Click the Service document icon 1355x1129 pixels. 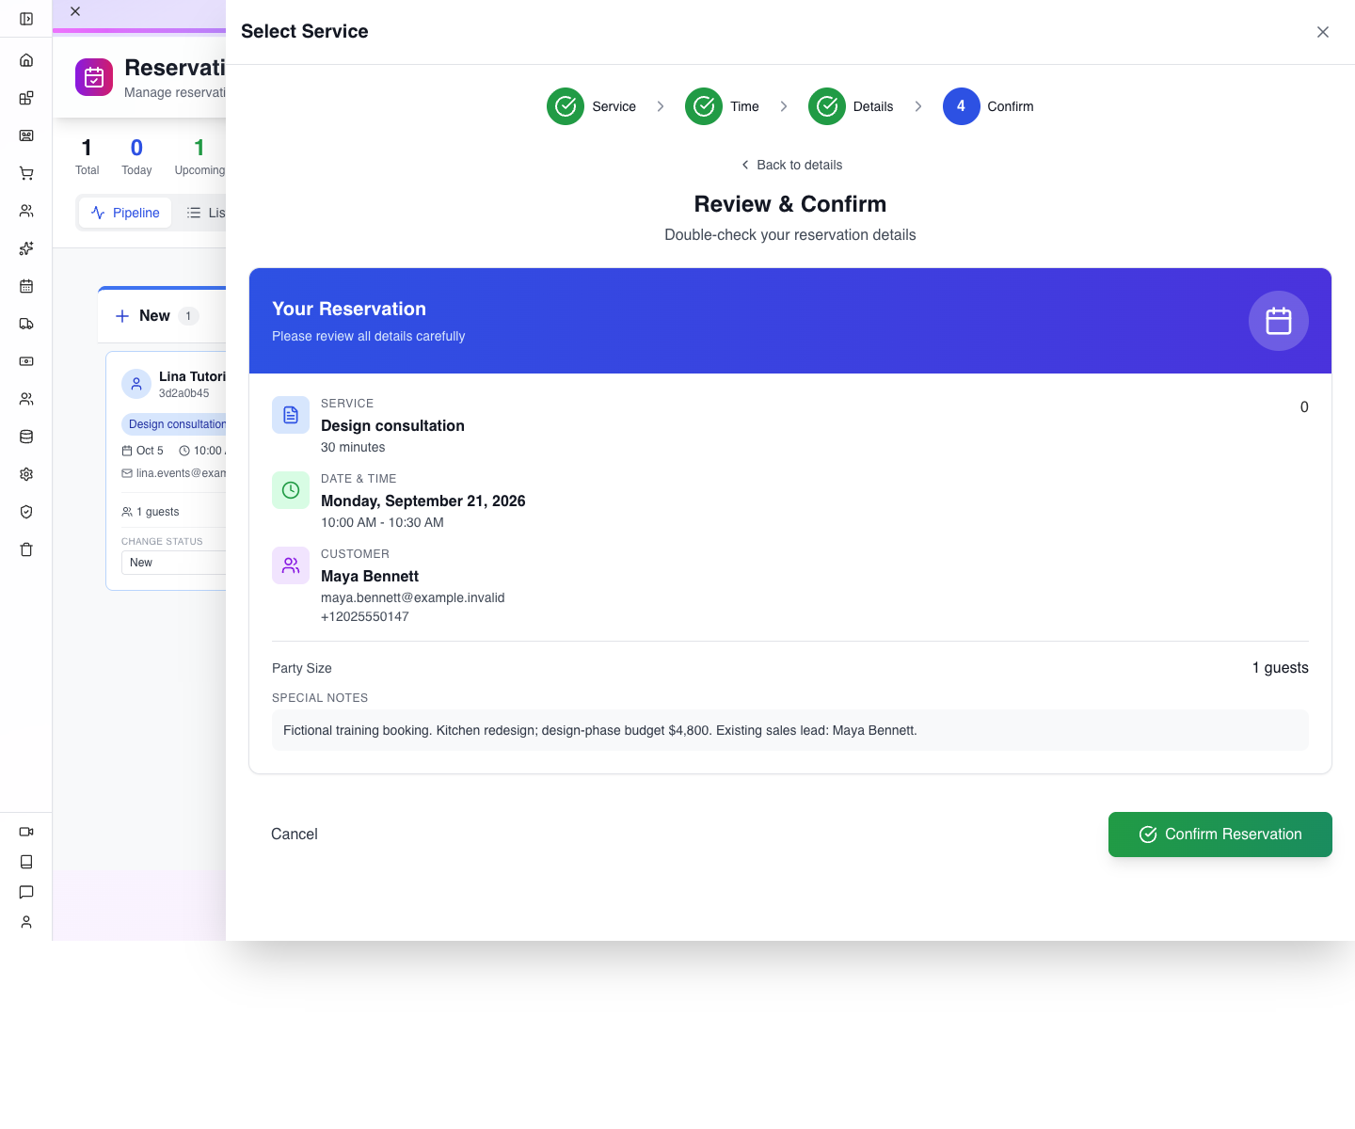click(291, 415)
